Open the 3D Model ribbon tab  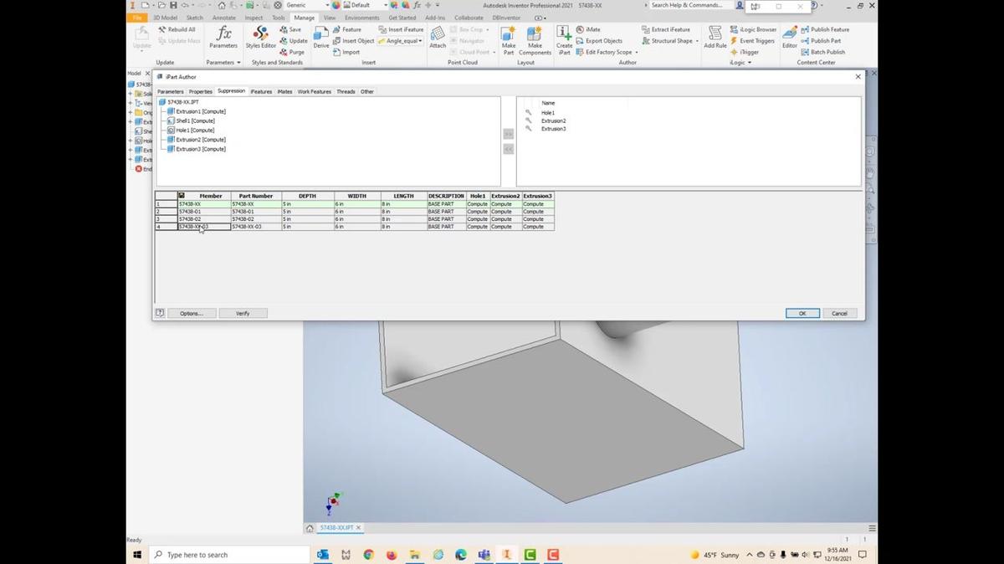pyautogui.click(x=165, y=18)
